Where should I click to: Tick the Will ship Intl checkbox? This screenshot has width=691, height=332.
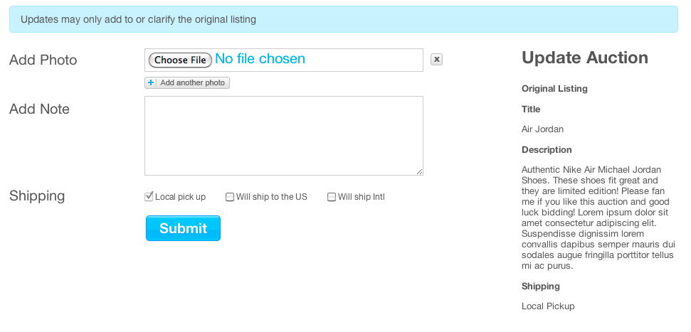coord(332,197)
